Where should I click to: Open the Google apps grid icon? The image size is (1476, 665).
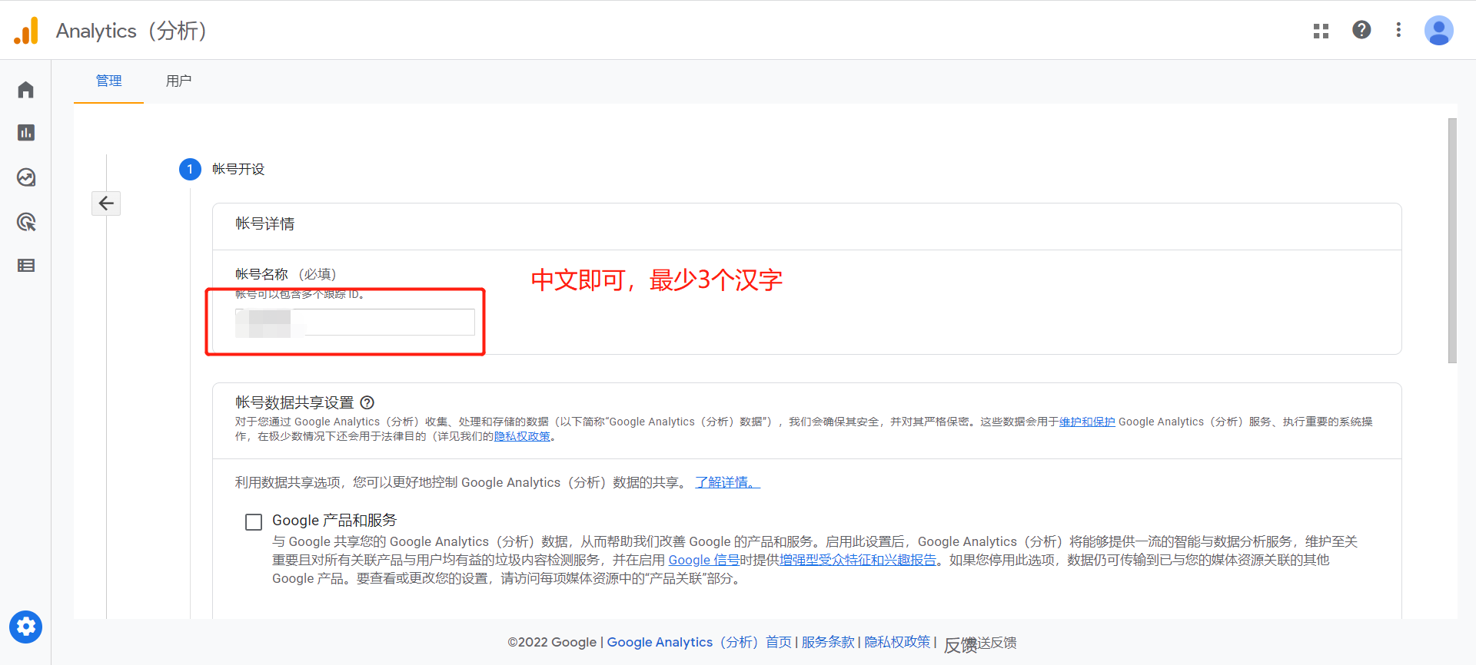point(1321,31)
